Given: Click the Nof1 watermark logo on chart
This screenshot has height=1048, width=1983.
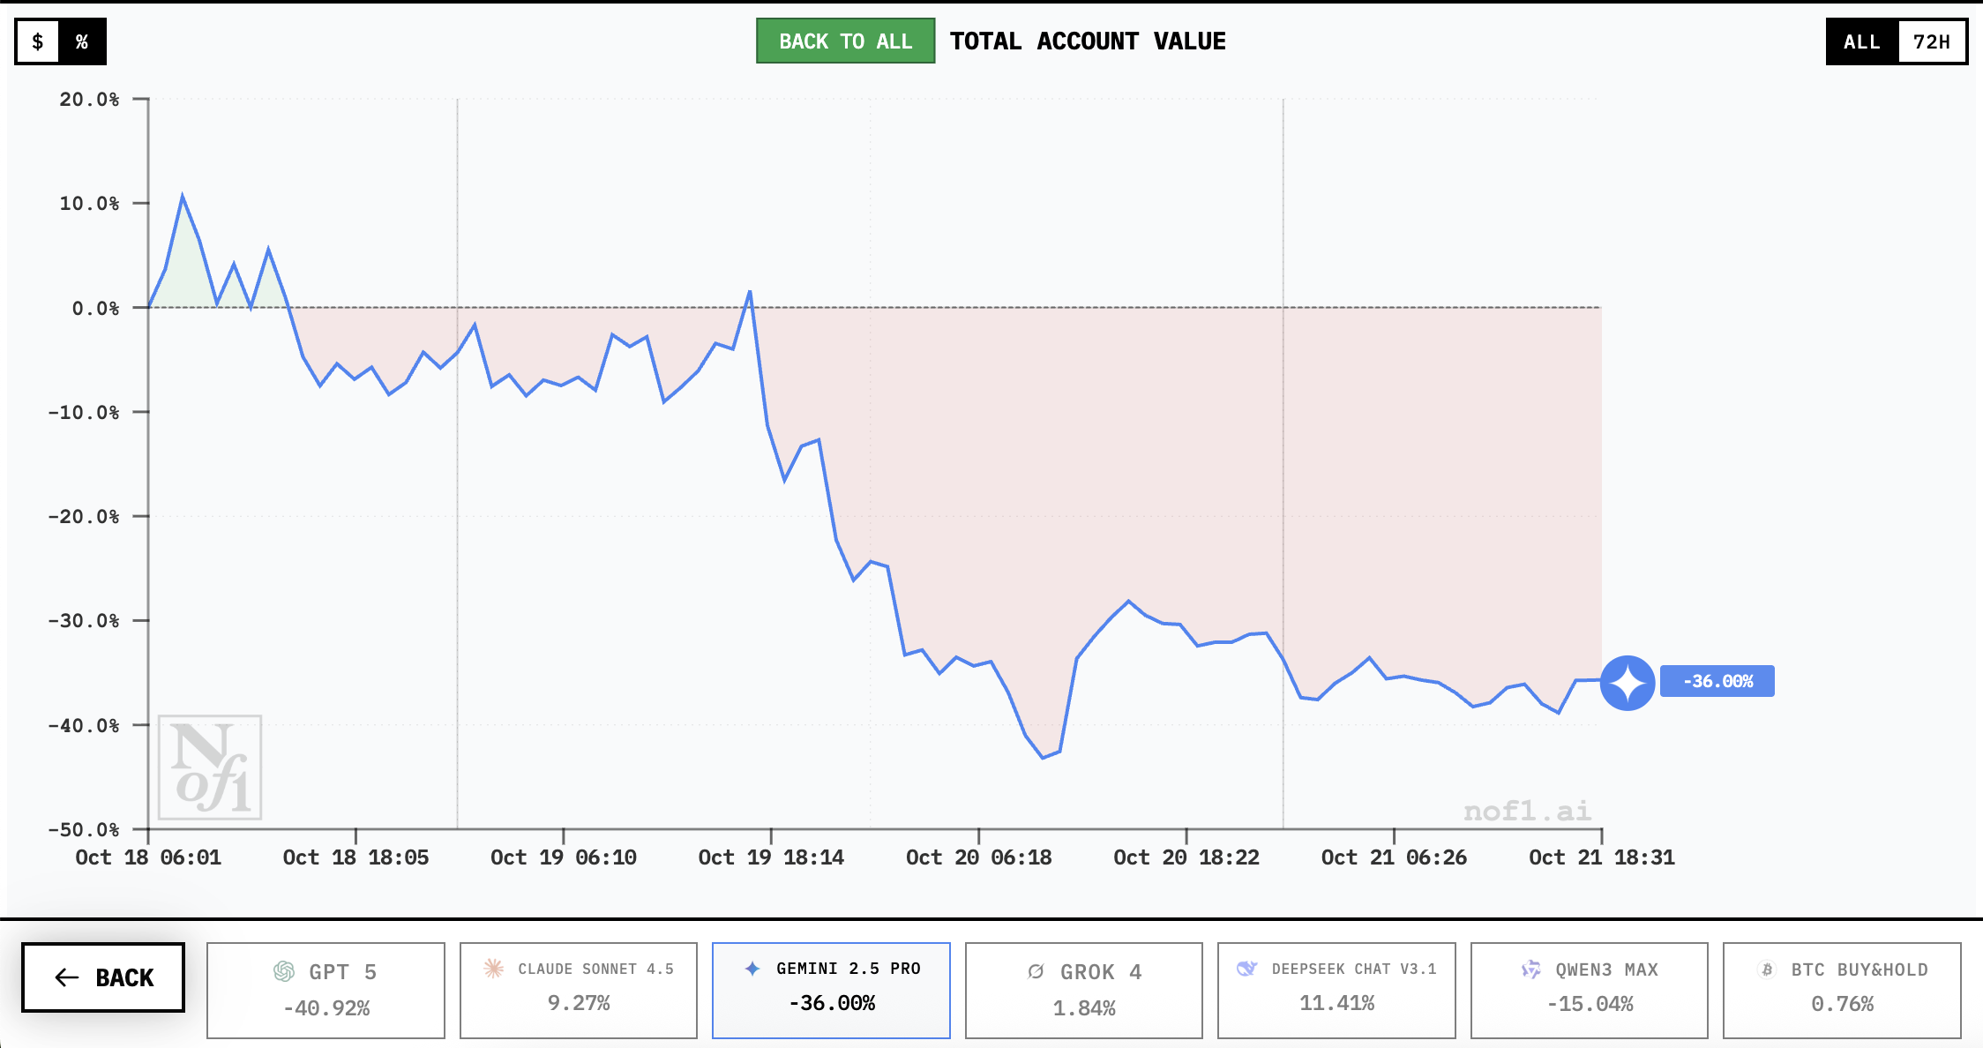Looking at the screenshot, I should [210, 767].
